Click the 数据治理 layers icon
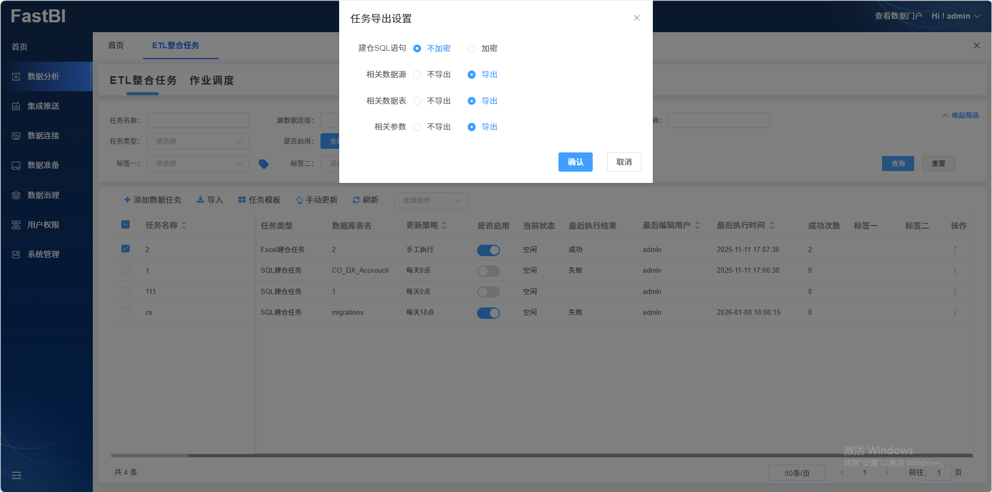Viewport: 992px width, 492px height. tap(16, 195)
